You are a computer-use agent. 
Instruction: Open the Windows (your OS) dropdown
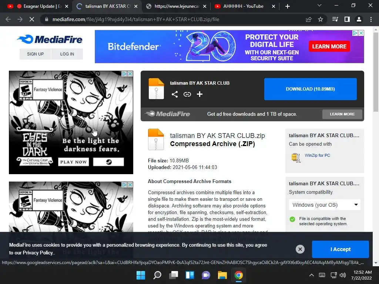[x=325, y=205]
